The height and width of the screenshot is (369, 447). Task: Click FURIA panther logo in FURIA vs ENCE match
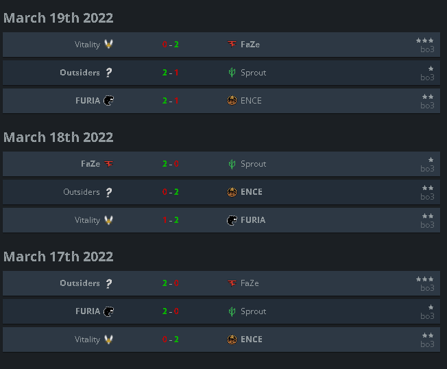coord(108,100)
